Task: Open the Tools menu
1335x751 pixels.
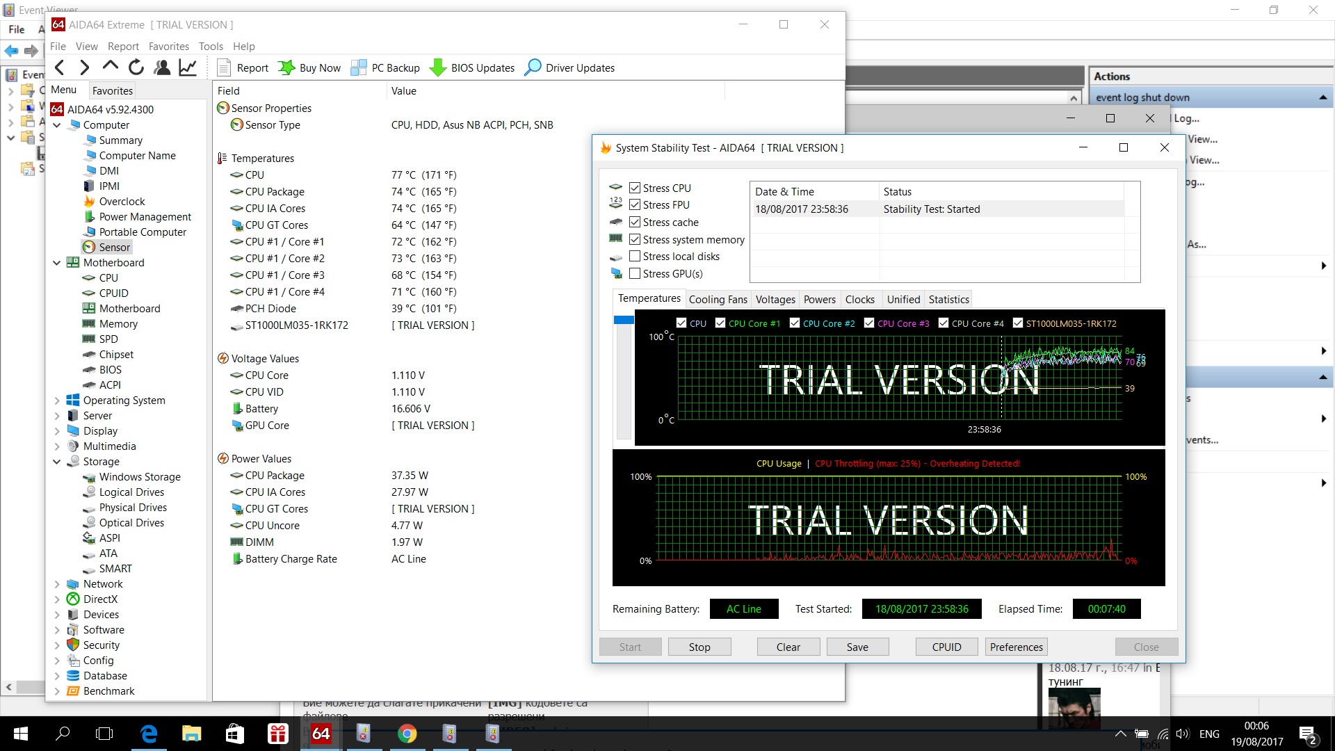Action: point(211,47)
